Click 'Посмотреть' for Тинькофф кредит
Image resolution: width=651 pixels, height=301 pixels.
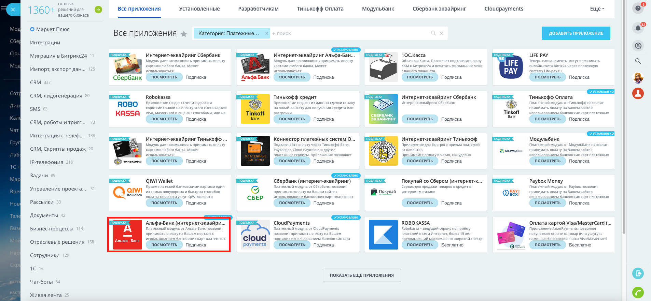(x=292, y=119)
